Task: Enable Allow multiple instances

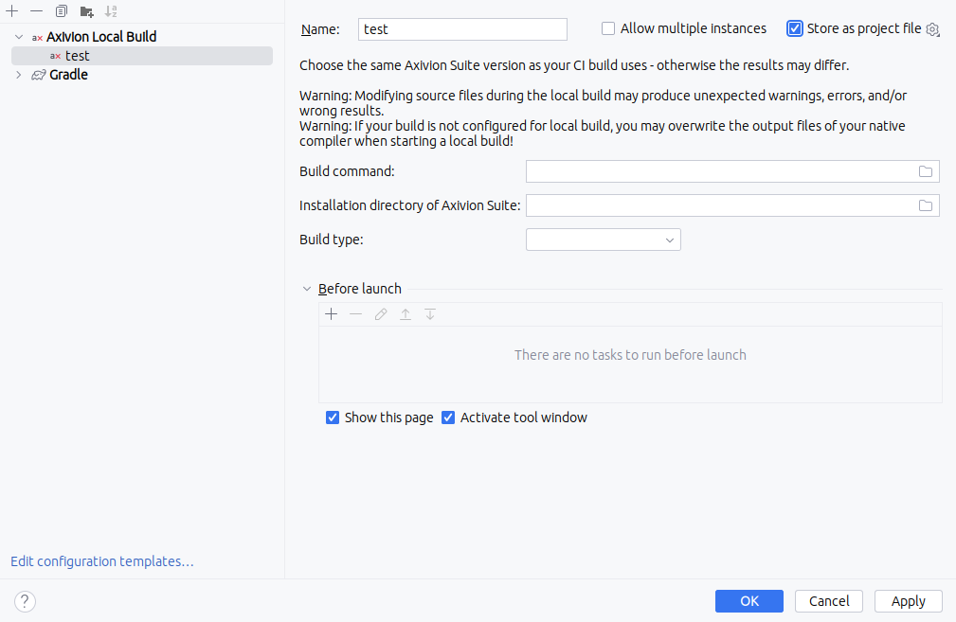Action: (608, 28)
